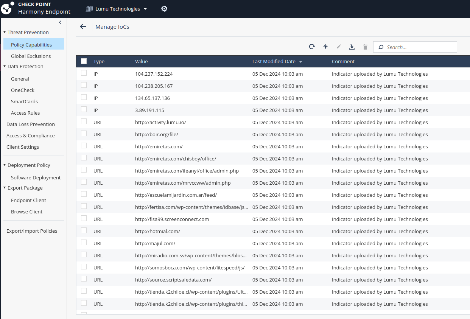Open the Export/Import Policies link
This screenshot has width=470, height=319.
(32, 231)
